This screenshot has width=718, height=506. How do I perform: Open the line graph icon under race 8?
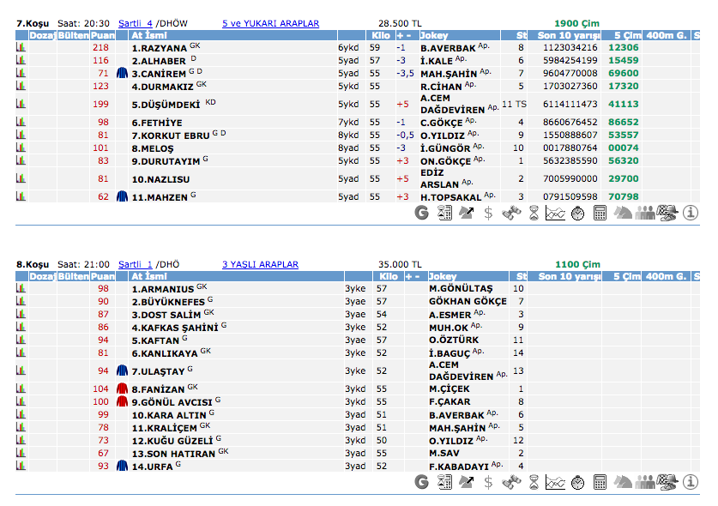coord(555,482)
